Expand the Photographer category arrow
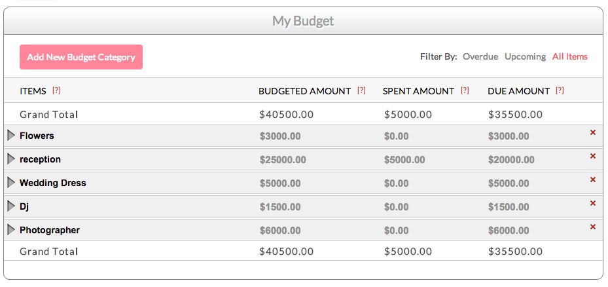This screenshot has width=608, height=287. [x=10, y=230]
